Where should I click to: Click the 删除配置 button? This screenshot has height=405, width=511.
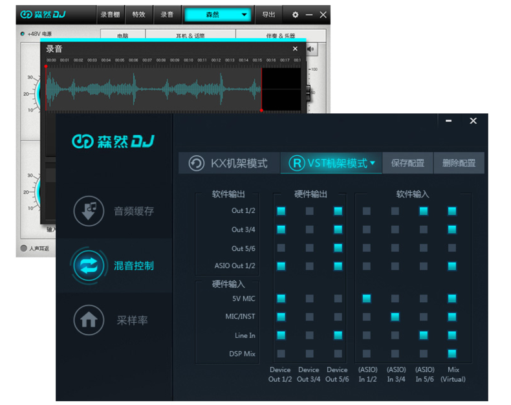(459, 163)
